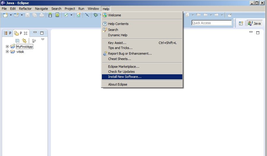This screenshot has width=267, height=156.
Task: Choose Help Contents menu entry
Action: click(142, 24)
